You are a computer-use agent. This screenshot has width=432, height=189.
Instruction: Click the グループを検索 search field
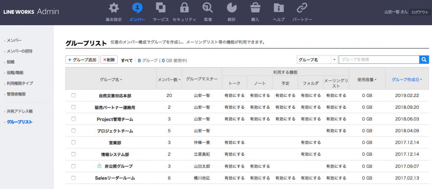[378, 60]
